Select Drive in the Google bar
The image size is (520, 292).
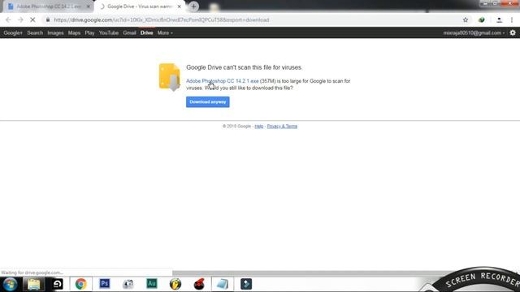click(x=146, y=32)
